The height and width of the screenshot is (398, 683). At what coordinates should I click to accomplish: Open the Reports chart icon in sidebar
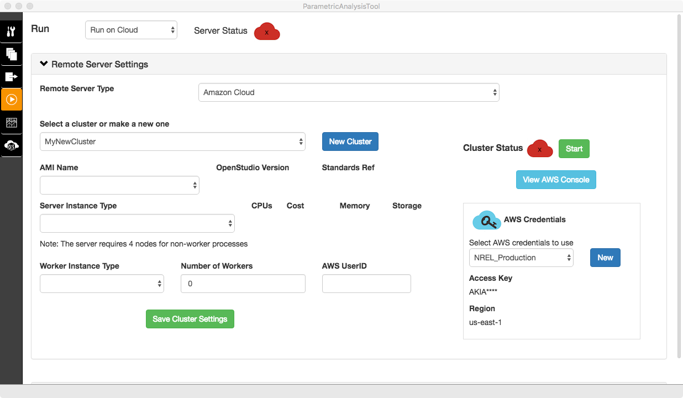[x=11, y=123]
